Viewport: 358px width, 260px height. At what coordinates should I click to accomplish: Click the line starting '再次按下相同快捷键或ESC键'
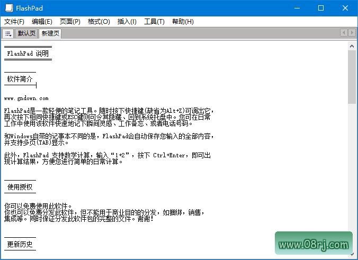[108, 118]
